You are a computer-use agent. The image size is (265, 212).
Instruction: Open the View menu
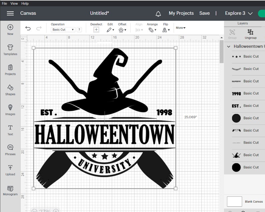pos(14,3)
